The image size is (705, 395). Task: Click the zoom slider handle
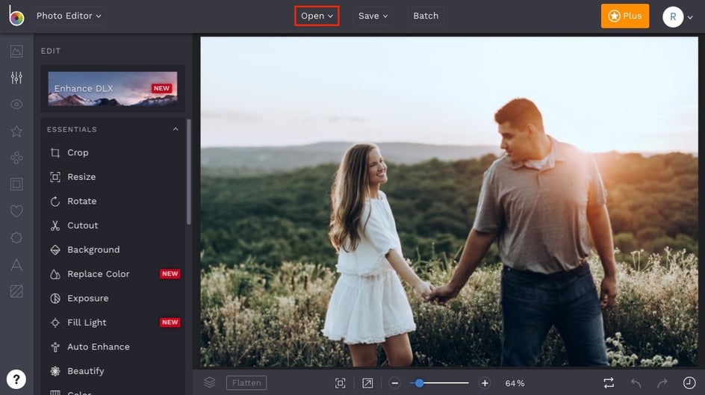419,383
